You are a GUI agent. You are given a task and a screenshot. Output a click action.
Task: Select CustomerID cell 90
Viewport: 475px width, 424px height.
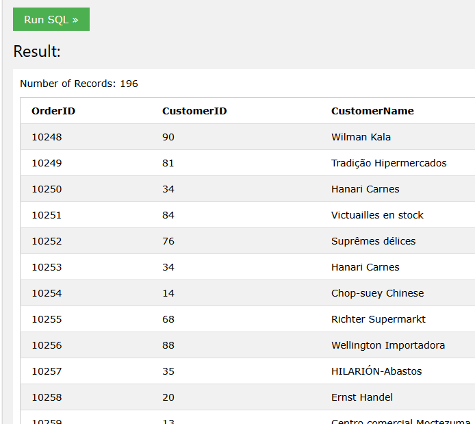[x=168, y=137]
